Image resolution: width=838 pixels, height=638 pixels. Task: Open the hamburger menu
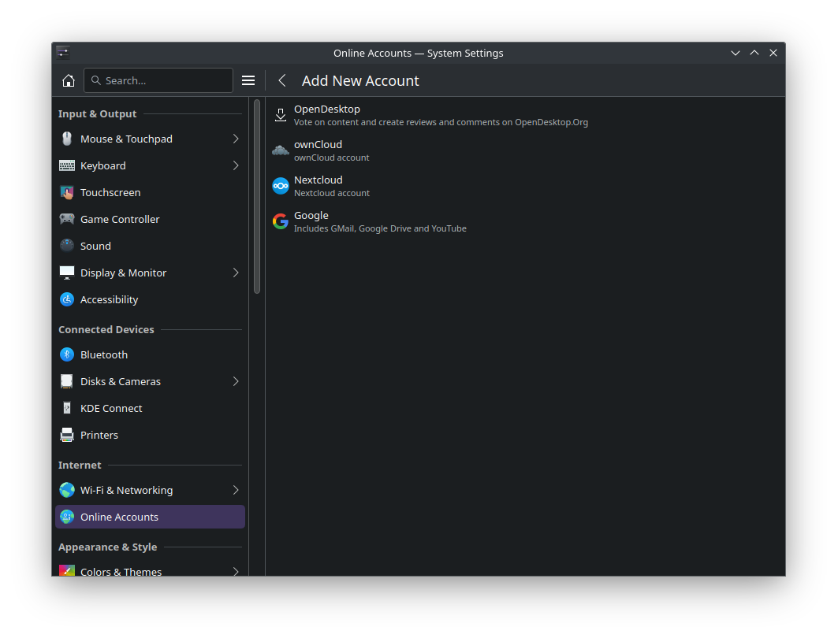tap(248, 80)
